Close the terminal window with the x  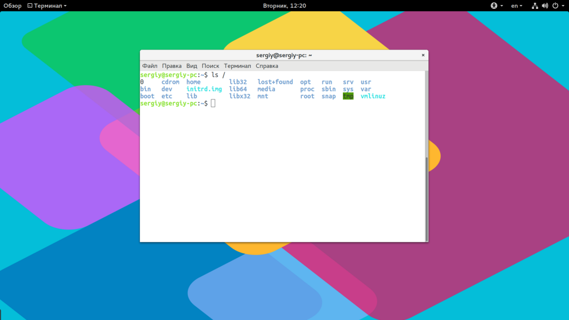click(423, 55)
